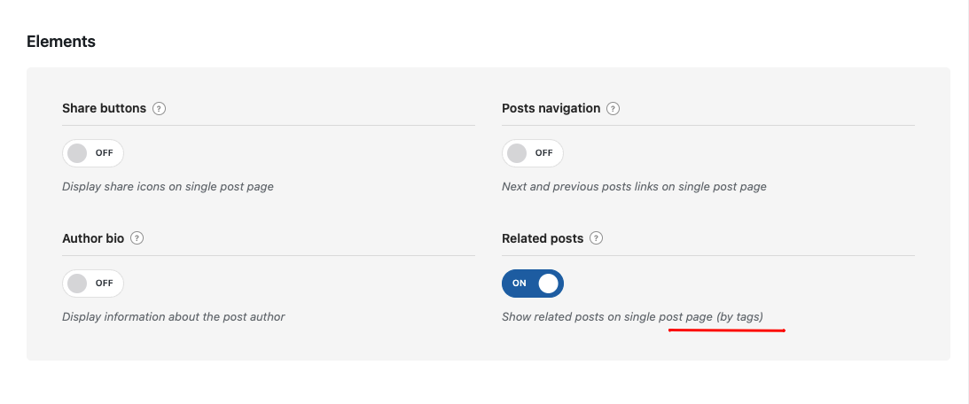Image resolution: width=969 pixels, height=404 pixels.
Task: Enable the Share buttons toggle
Action: coord(93,153)
